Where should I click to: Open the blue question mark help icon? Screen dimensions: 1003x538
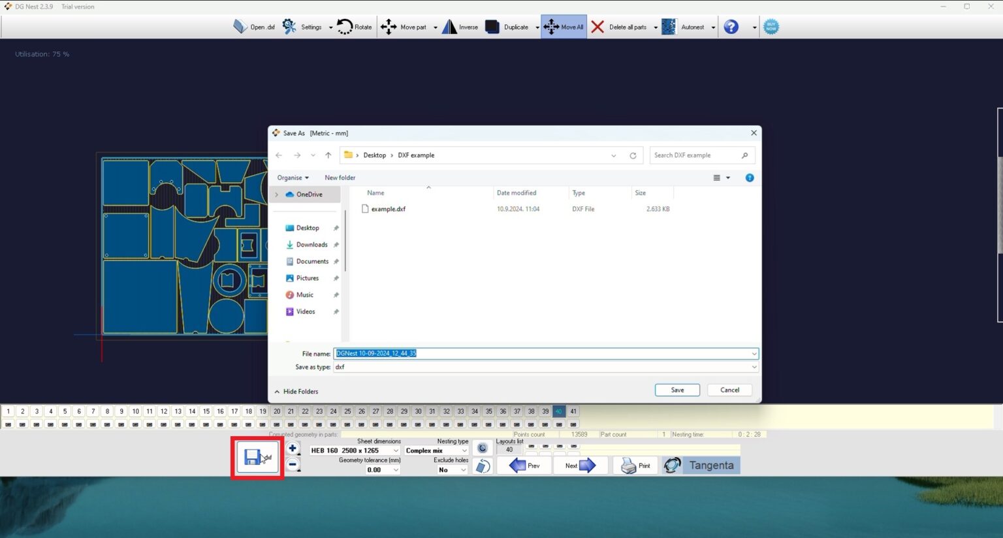(731, 27)
